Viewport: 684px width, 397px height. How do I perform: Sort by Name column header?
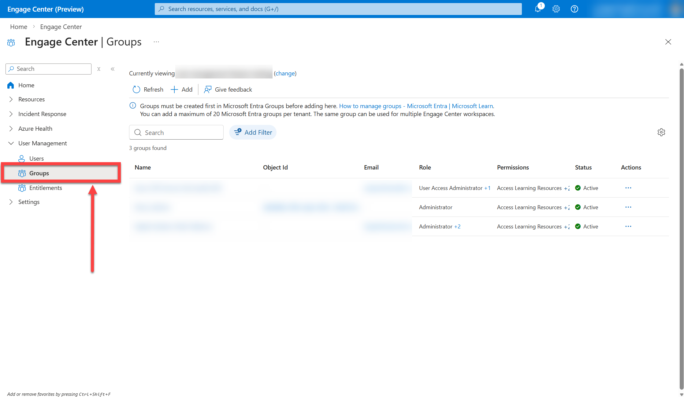click(x=143, y=167)
